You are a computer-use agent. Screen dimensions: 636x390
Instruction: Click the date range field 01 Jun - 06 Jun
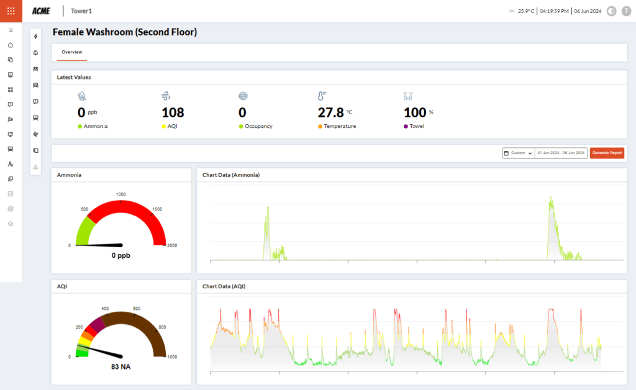pos(561,153)
